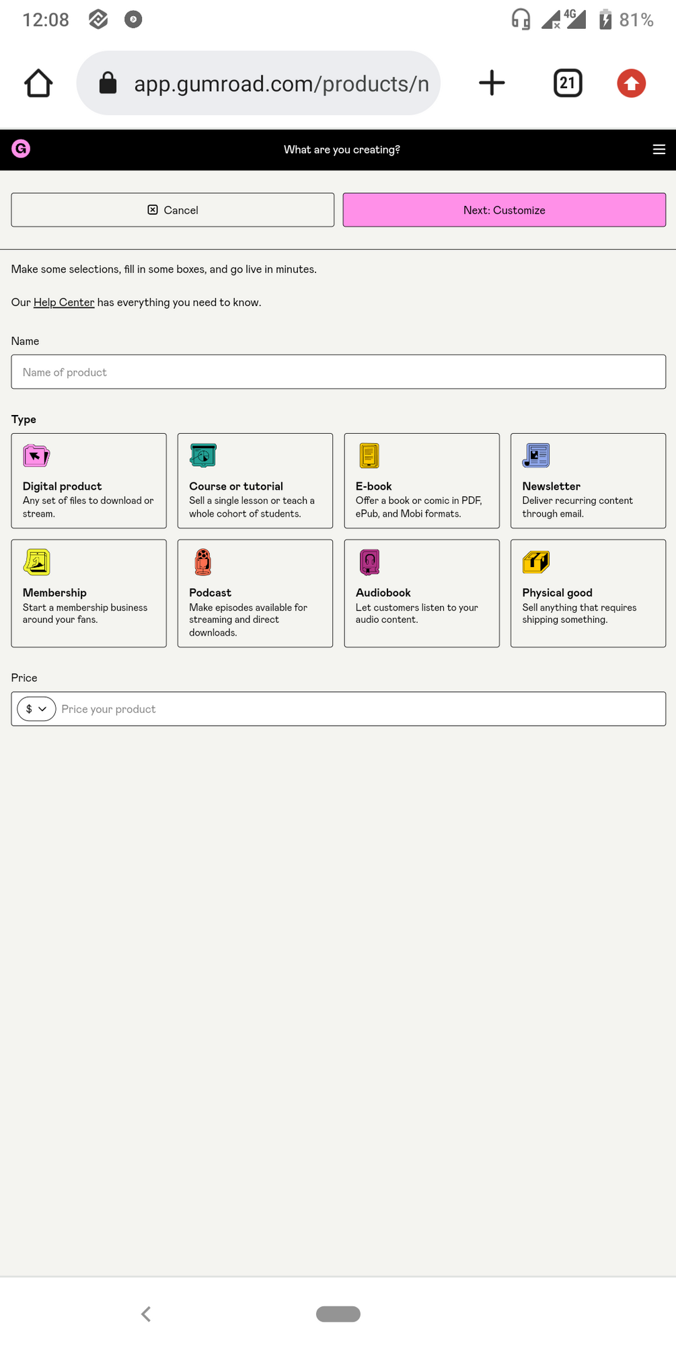Tap the battery status icon

coord(605,20)
